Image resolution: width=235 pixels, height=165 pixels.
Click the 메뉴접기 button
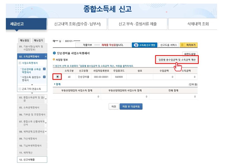pyautogui.click(x=38, y=40)
